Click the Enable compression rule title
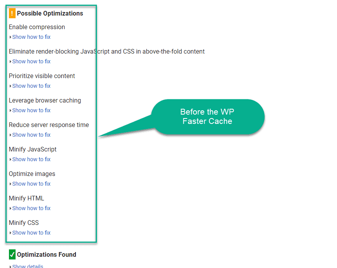 [x=37, y=27]
